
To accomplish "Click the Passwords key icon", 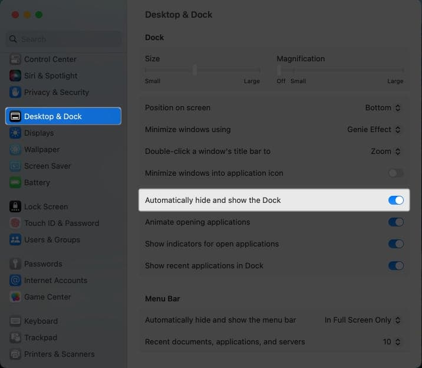I will 15,264.
